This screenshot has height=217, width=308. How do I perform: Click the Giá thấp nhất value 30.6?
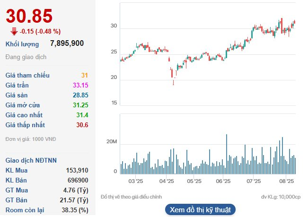click(82, 125)
